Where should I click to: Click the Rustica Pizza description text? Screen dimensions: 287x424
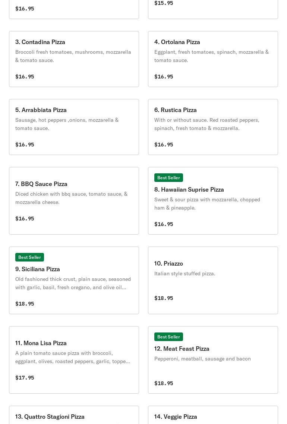tap(207, 124)
